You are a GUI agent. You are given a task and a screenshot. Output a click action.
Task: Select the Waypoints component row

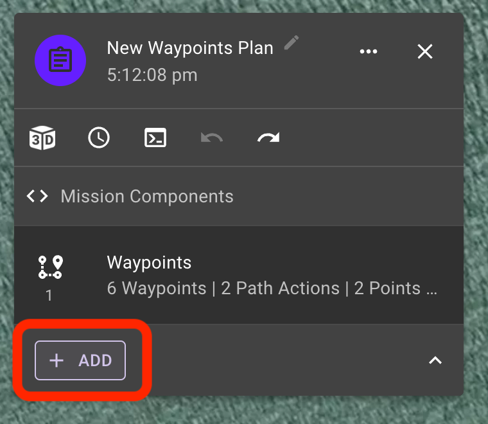point(239,275)
